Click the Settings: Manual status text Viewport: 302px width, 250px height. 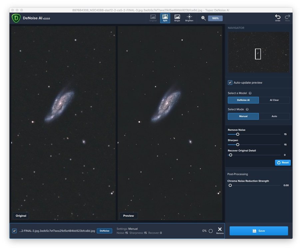click(127, 229)
